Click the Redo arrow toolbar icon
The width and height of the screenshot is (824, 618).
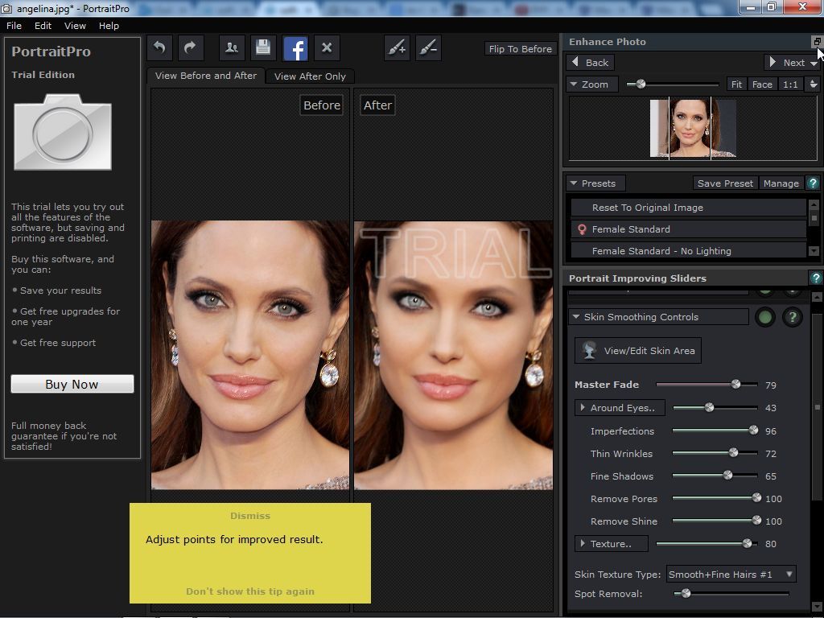191,48
